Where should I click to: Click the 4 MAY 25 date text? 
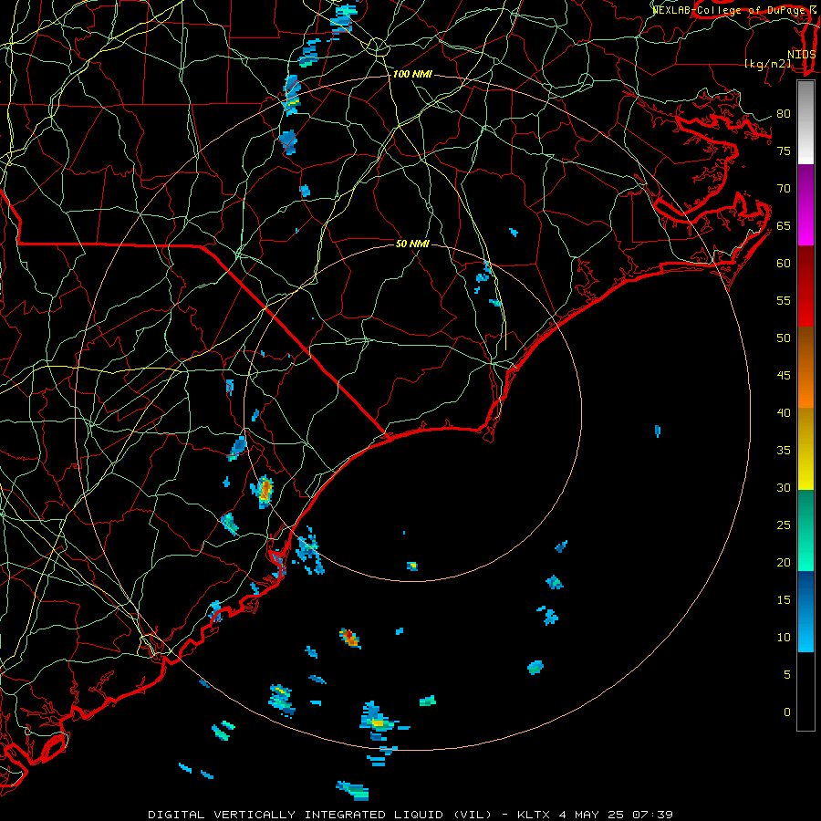pos(590,815)
